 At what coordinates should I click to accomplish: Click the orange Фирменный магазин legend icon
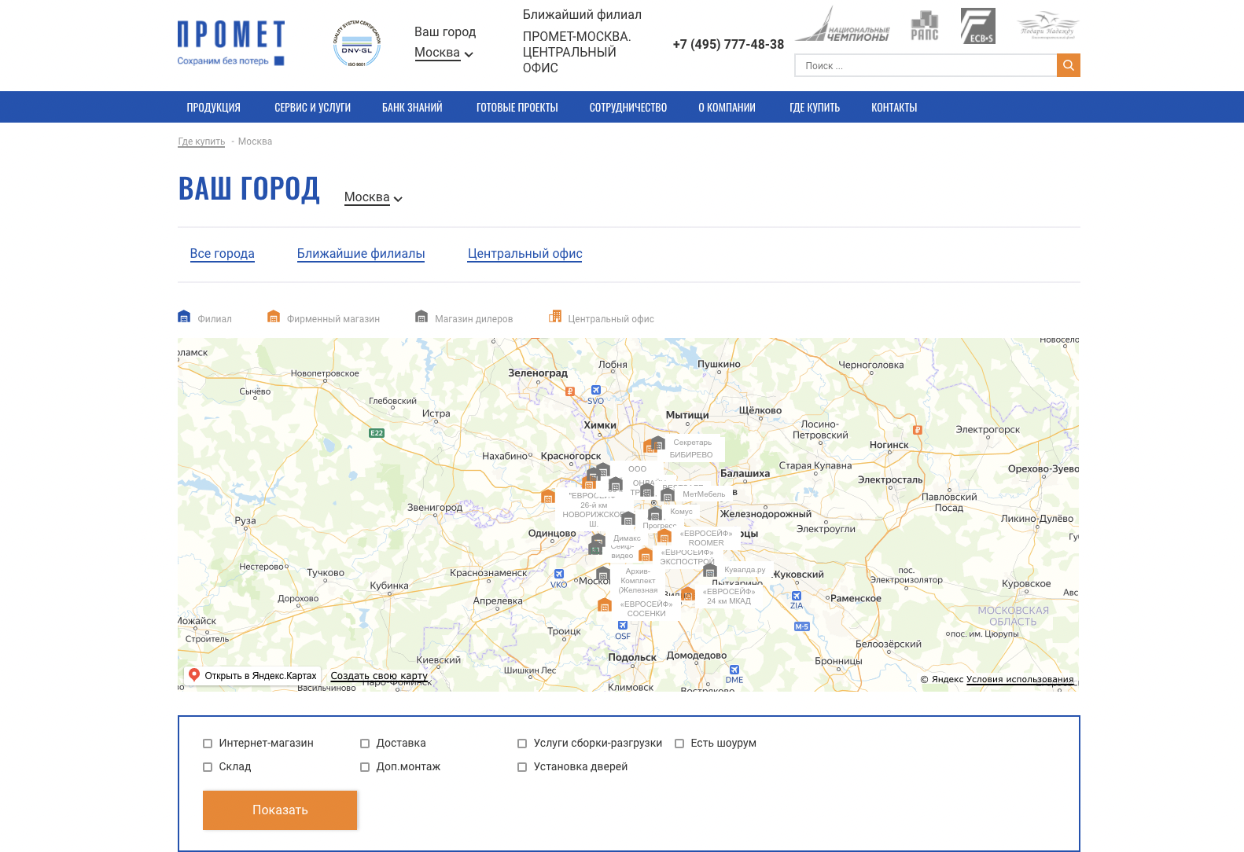[x=274, y=317]
